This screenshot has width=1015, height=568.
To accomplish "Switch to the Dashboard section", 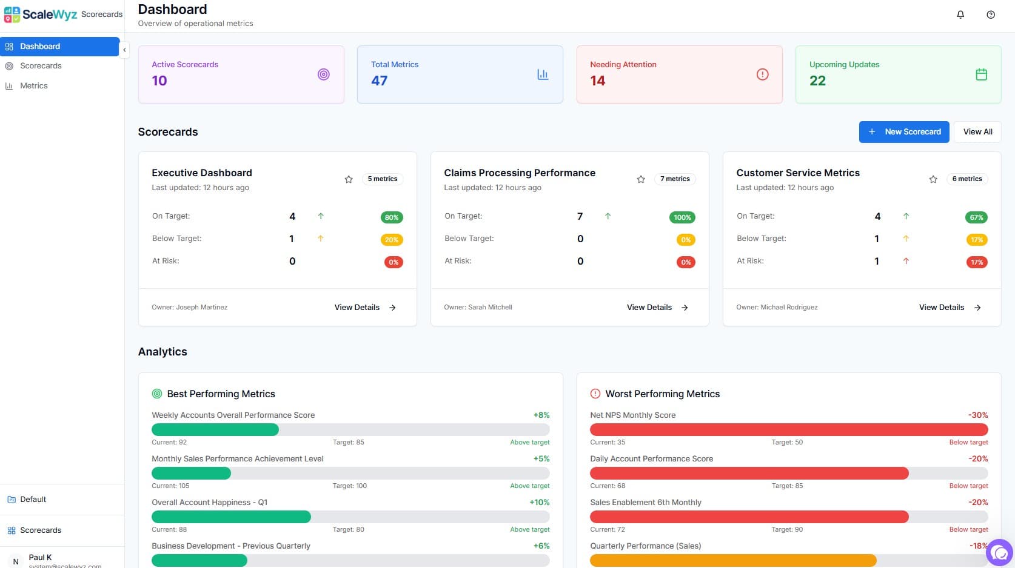I will pyautogui.click(x=39, y=46).
